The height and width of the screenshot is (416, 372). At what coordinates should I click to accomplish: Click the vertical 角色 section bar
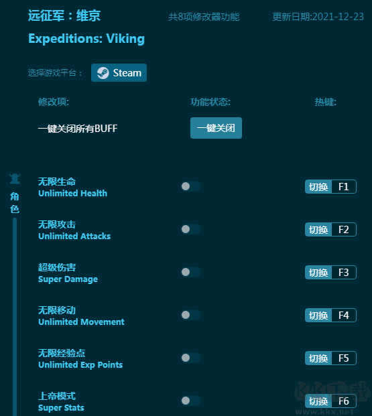(x=15, y=317)
